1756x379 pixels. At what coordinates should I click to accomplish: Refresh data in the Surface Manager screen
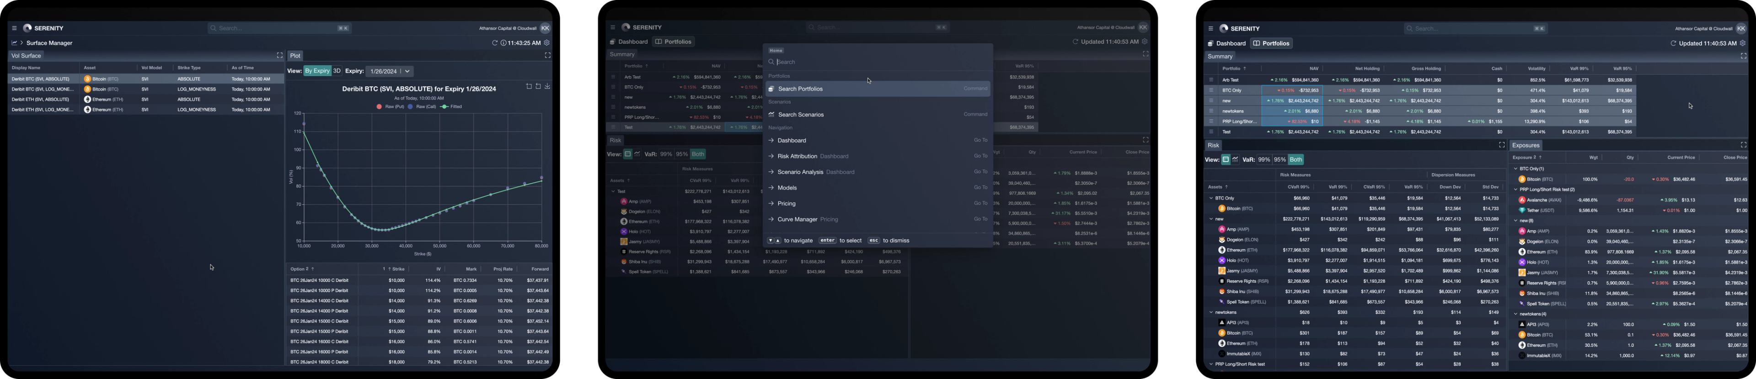pyautogui.click(x=495, y=43)
